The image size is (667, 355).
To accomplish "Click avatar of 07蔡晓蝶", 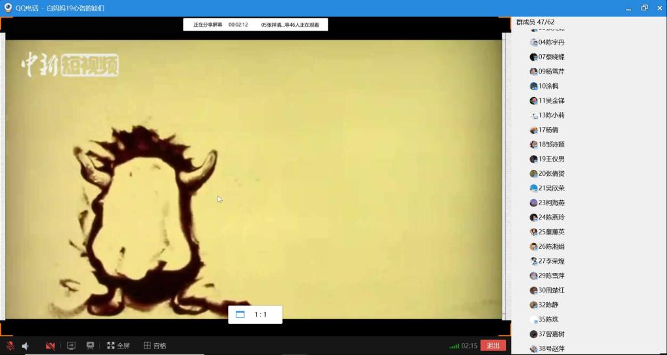I will (x=533, y=57).
